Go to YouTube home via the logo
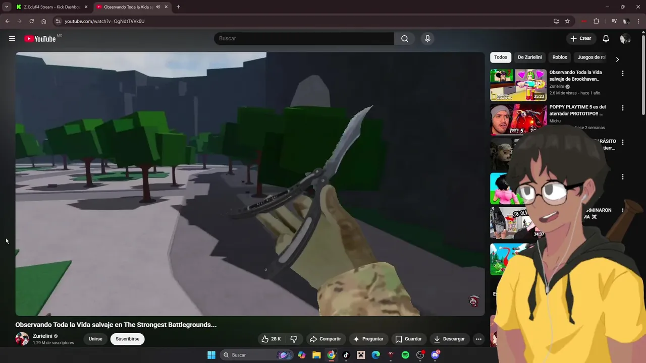The width and height of the screenshot is (646, 363). coord(40,39)
